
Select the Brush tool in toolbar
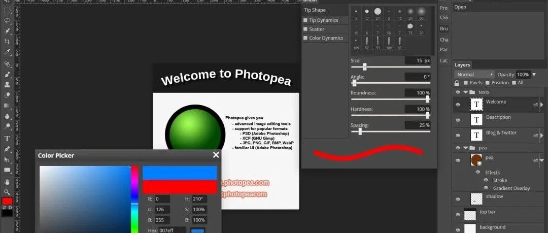pyautogui.click(x=7, y=74)
